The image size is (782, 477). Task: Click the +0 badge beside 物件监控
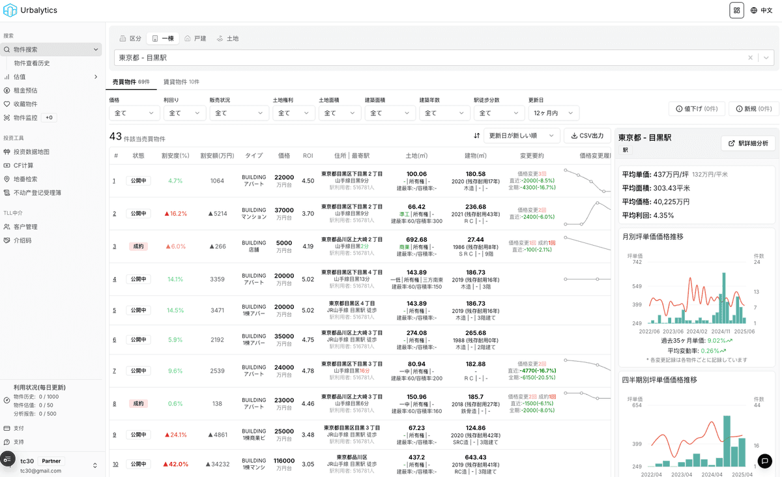50,118
